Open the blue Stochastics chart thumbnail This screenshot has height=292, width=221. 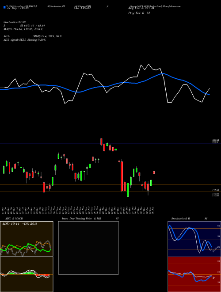click(194, 239)
